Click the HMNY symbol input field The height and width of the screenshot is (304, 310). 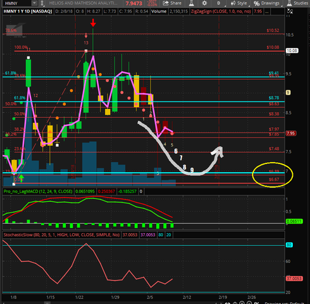click(x=17, y=3)
